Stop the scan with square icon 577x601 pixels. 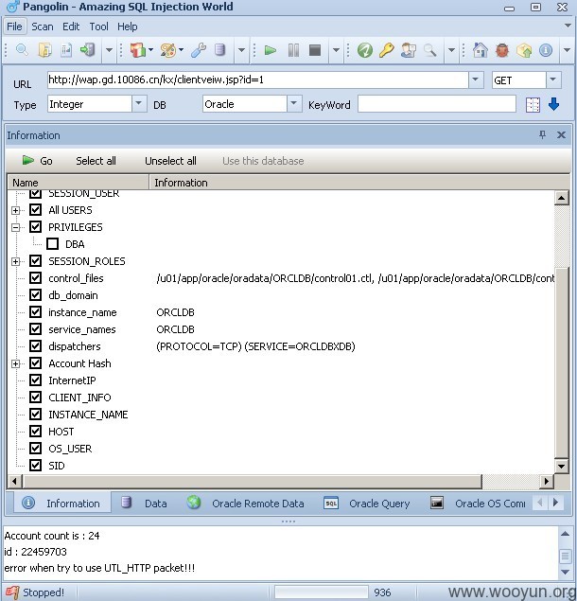315,50
